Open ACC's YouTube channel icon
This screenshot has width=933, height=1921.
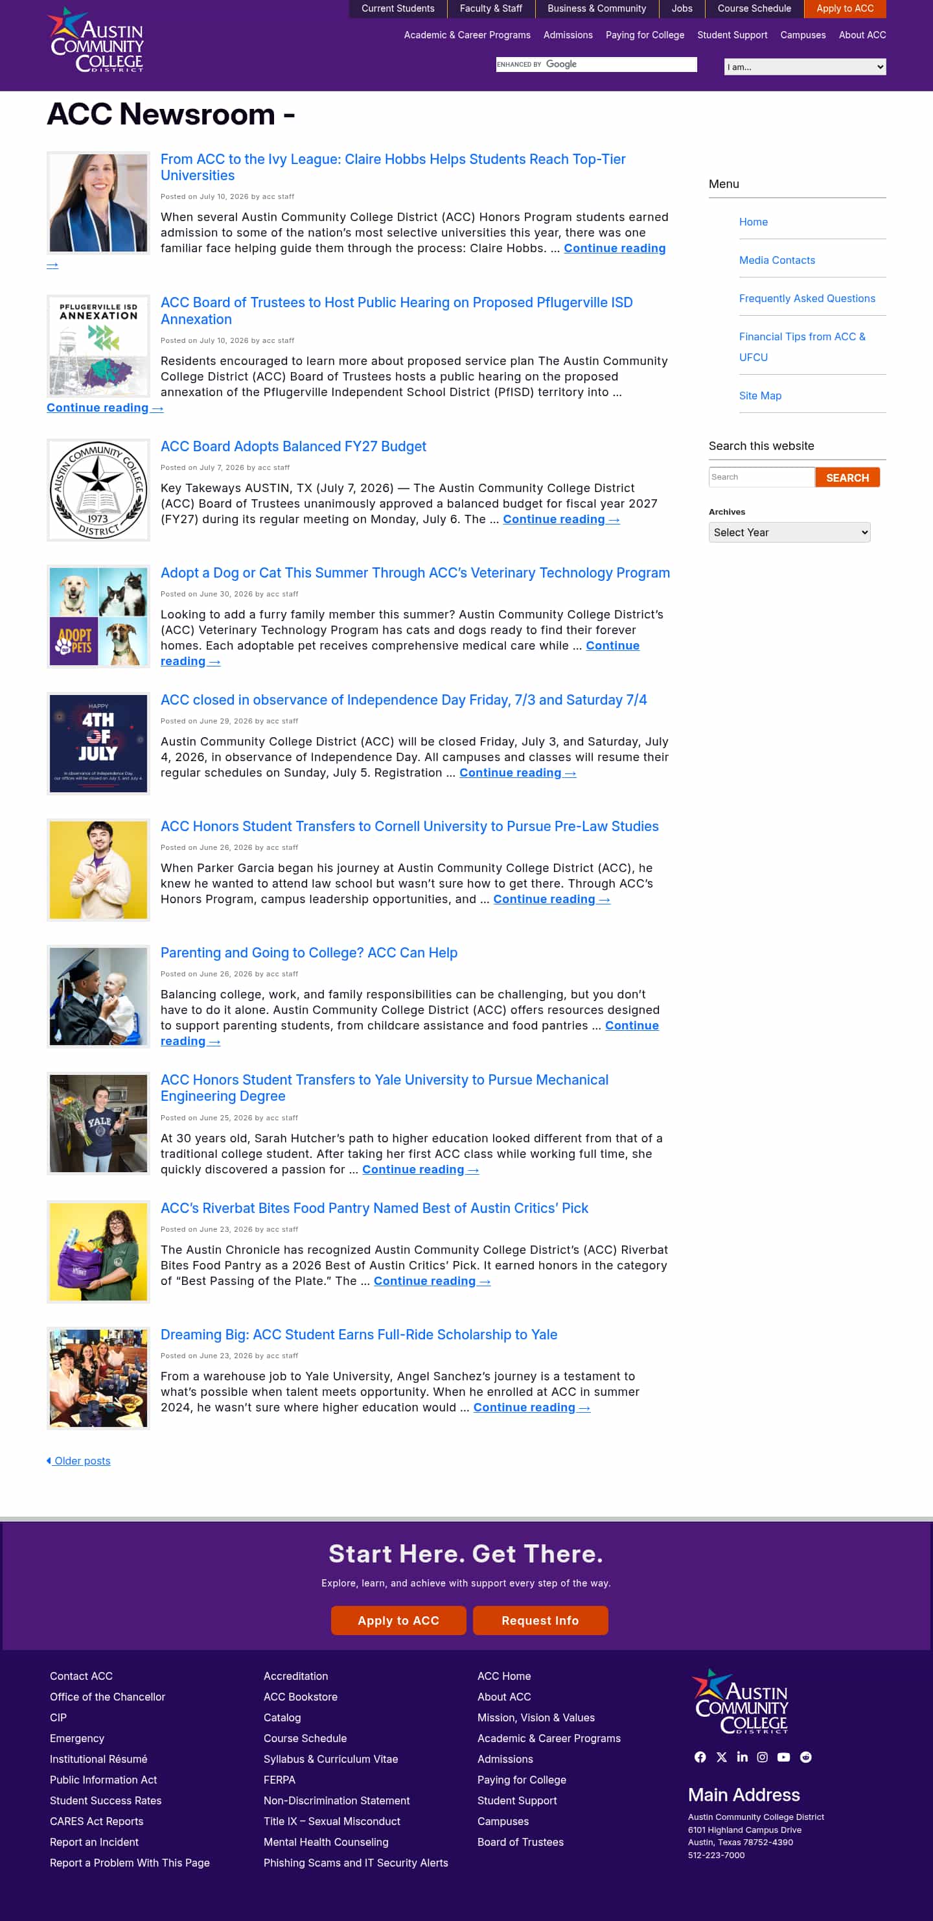[x=783, y=1757]
